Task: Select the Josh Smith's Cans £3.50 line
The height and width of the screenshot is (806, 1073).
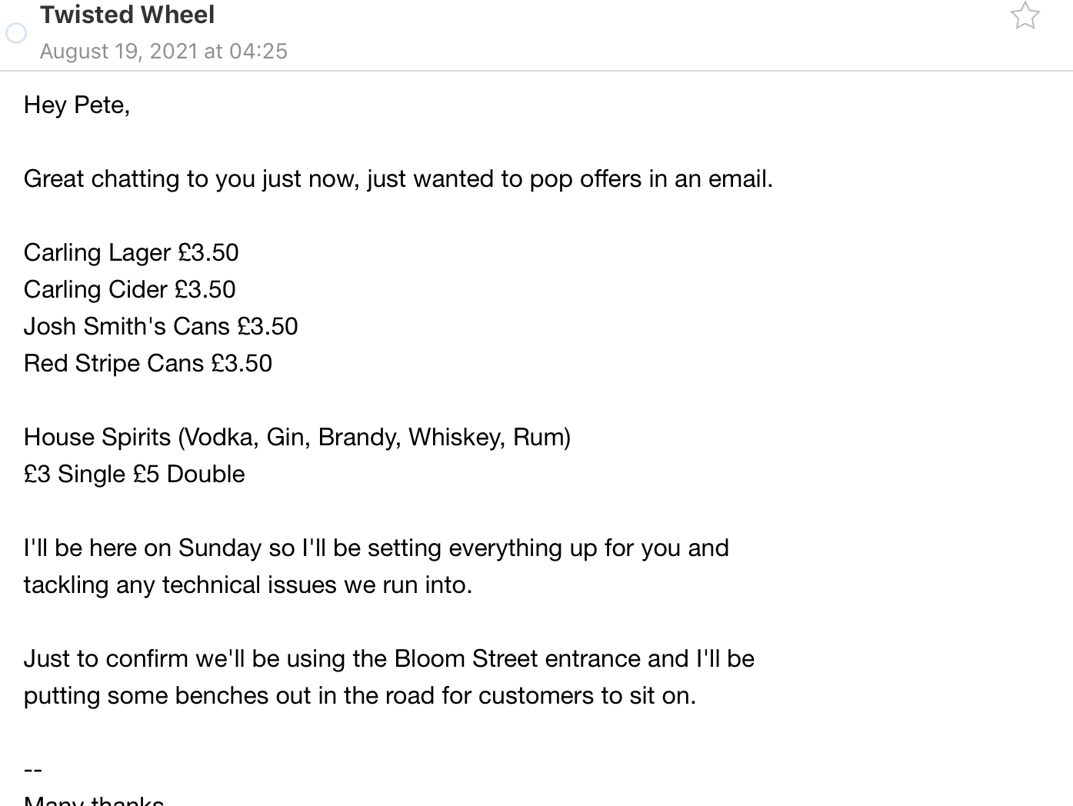Action: [161, 326]
